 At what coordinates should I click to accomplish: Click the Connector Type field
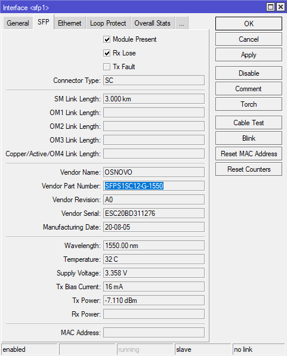coord(154,81)
